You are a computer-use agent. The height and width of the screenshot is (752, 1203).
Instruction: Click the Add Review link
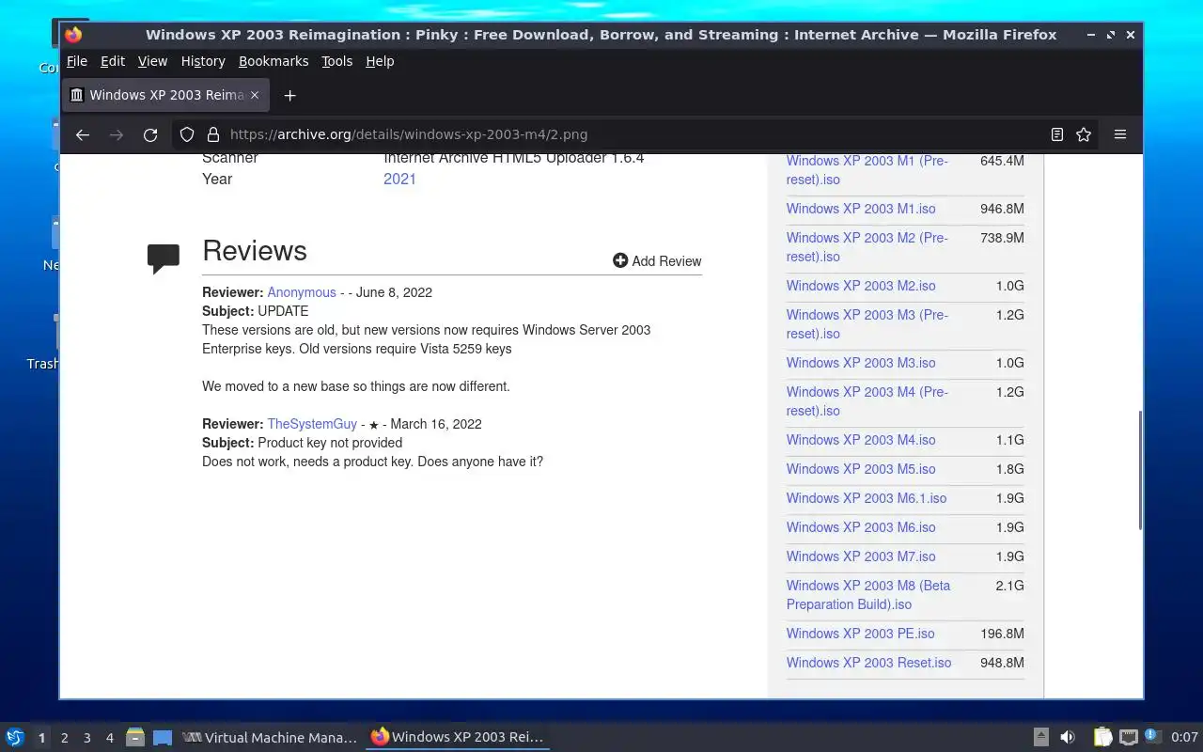pyautogui.click(x=666, y=261)
